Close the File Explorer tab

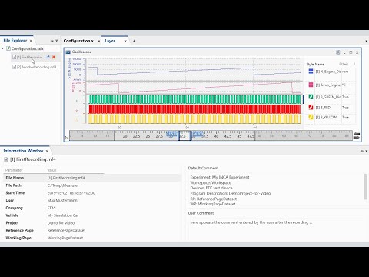click(x=31, y=41)
